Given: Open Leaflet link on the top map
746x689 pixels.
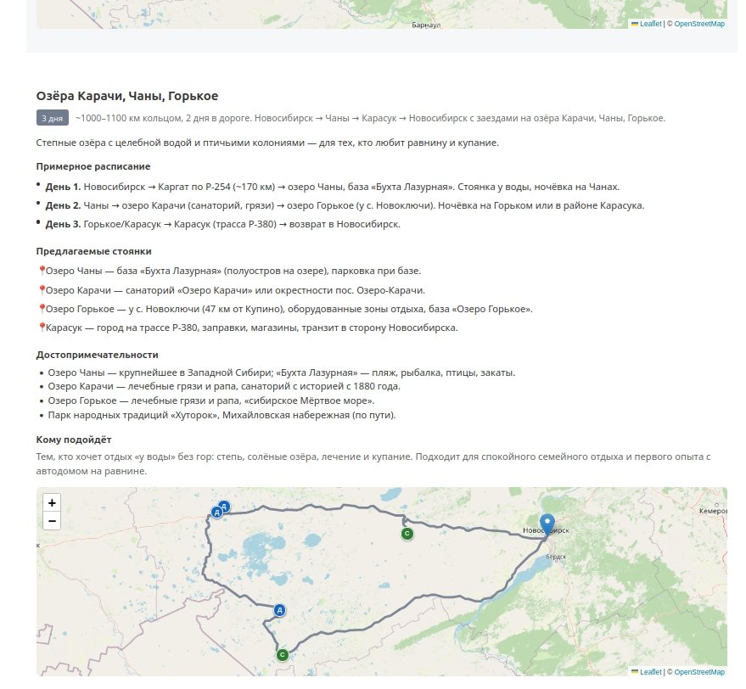Looking at the screenshot, I should coord(650,24).
